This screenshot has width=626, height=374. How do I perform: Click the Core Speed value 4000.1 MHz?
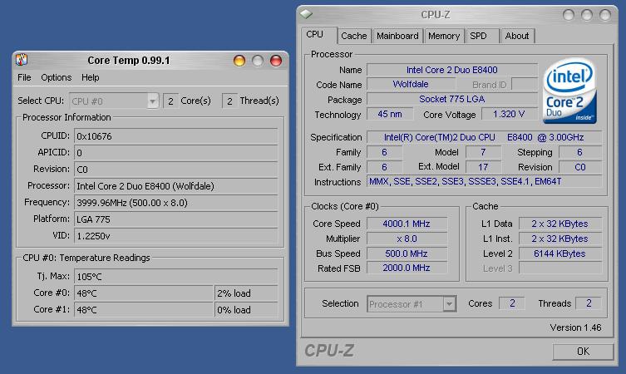(407, 224)
